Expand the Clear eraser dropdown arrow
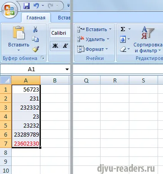163x174 pixels. (129, 49)
